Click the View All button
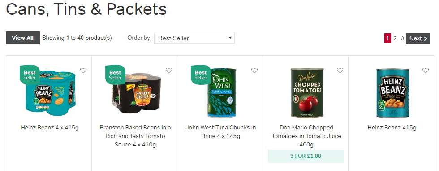The height and width of the screenshot is (171, 439). pos(23,38)
